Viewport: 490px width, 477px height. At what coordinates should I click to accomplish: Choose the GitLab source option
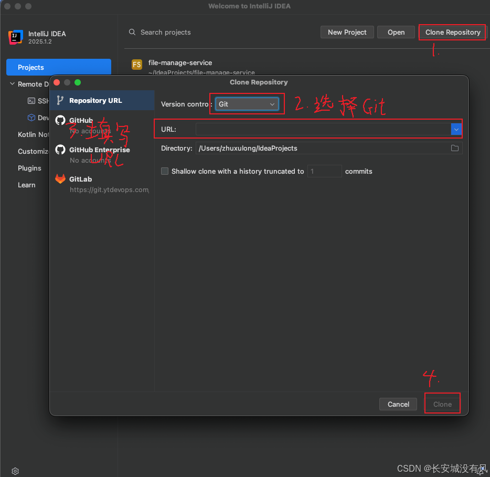coord(102,184)
